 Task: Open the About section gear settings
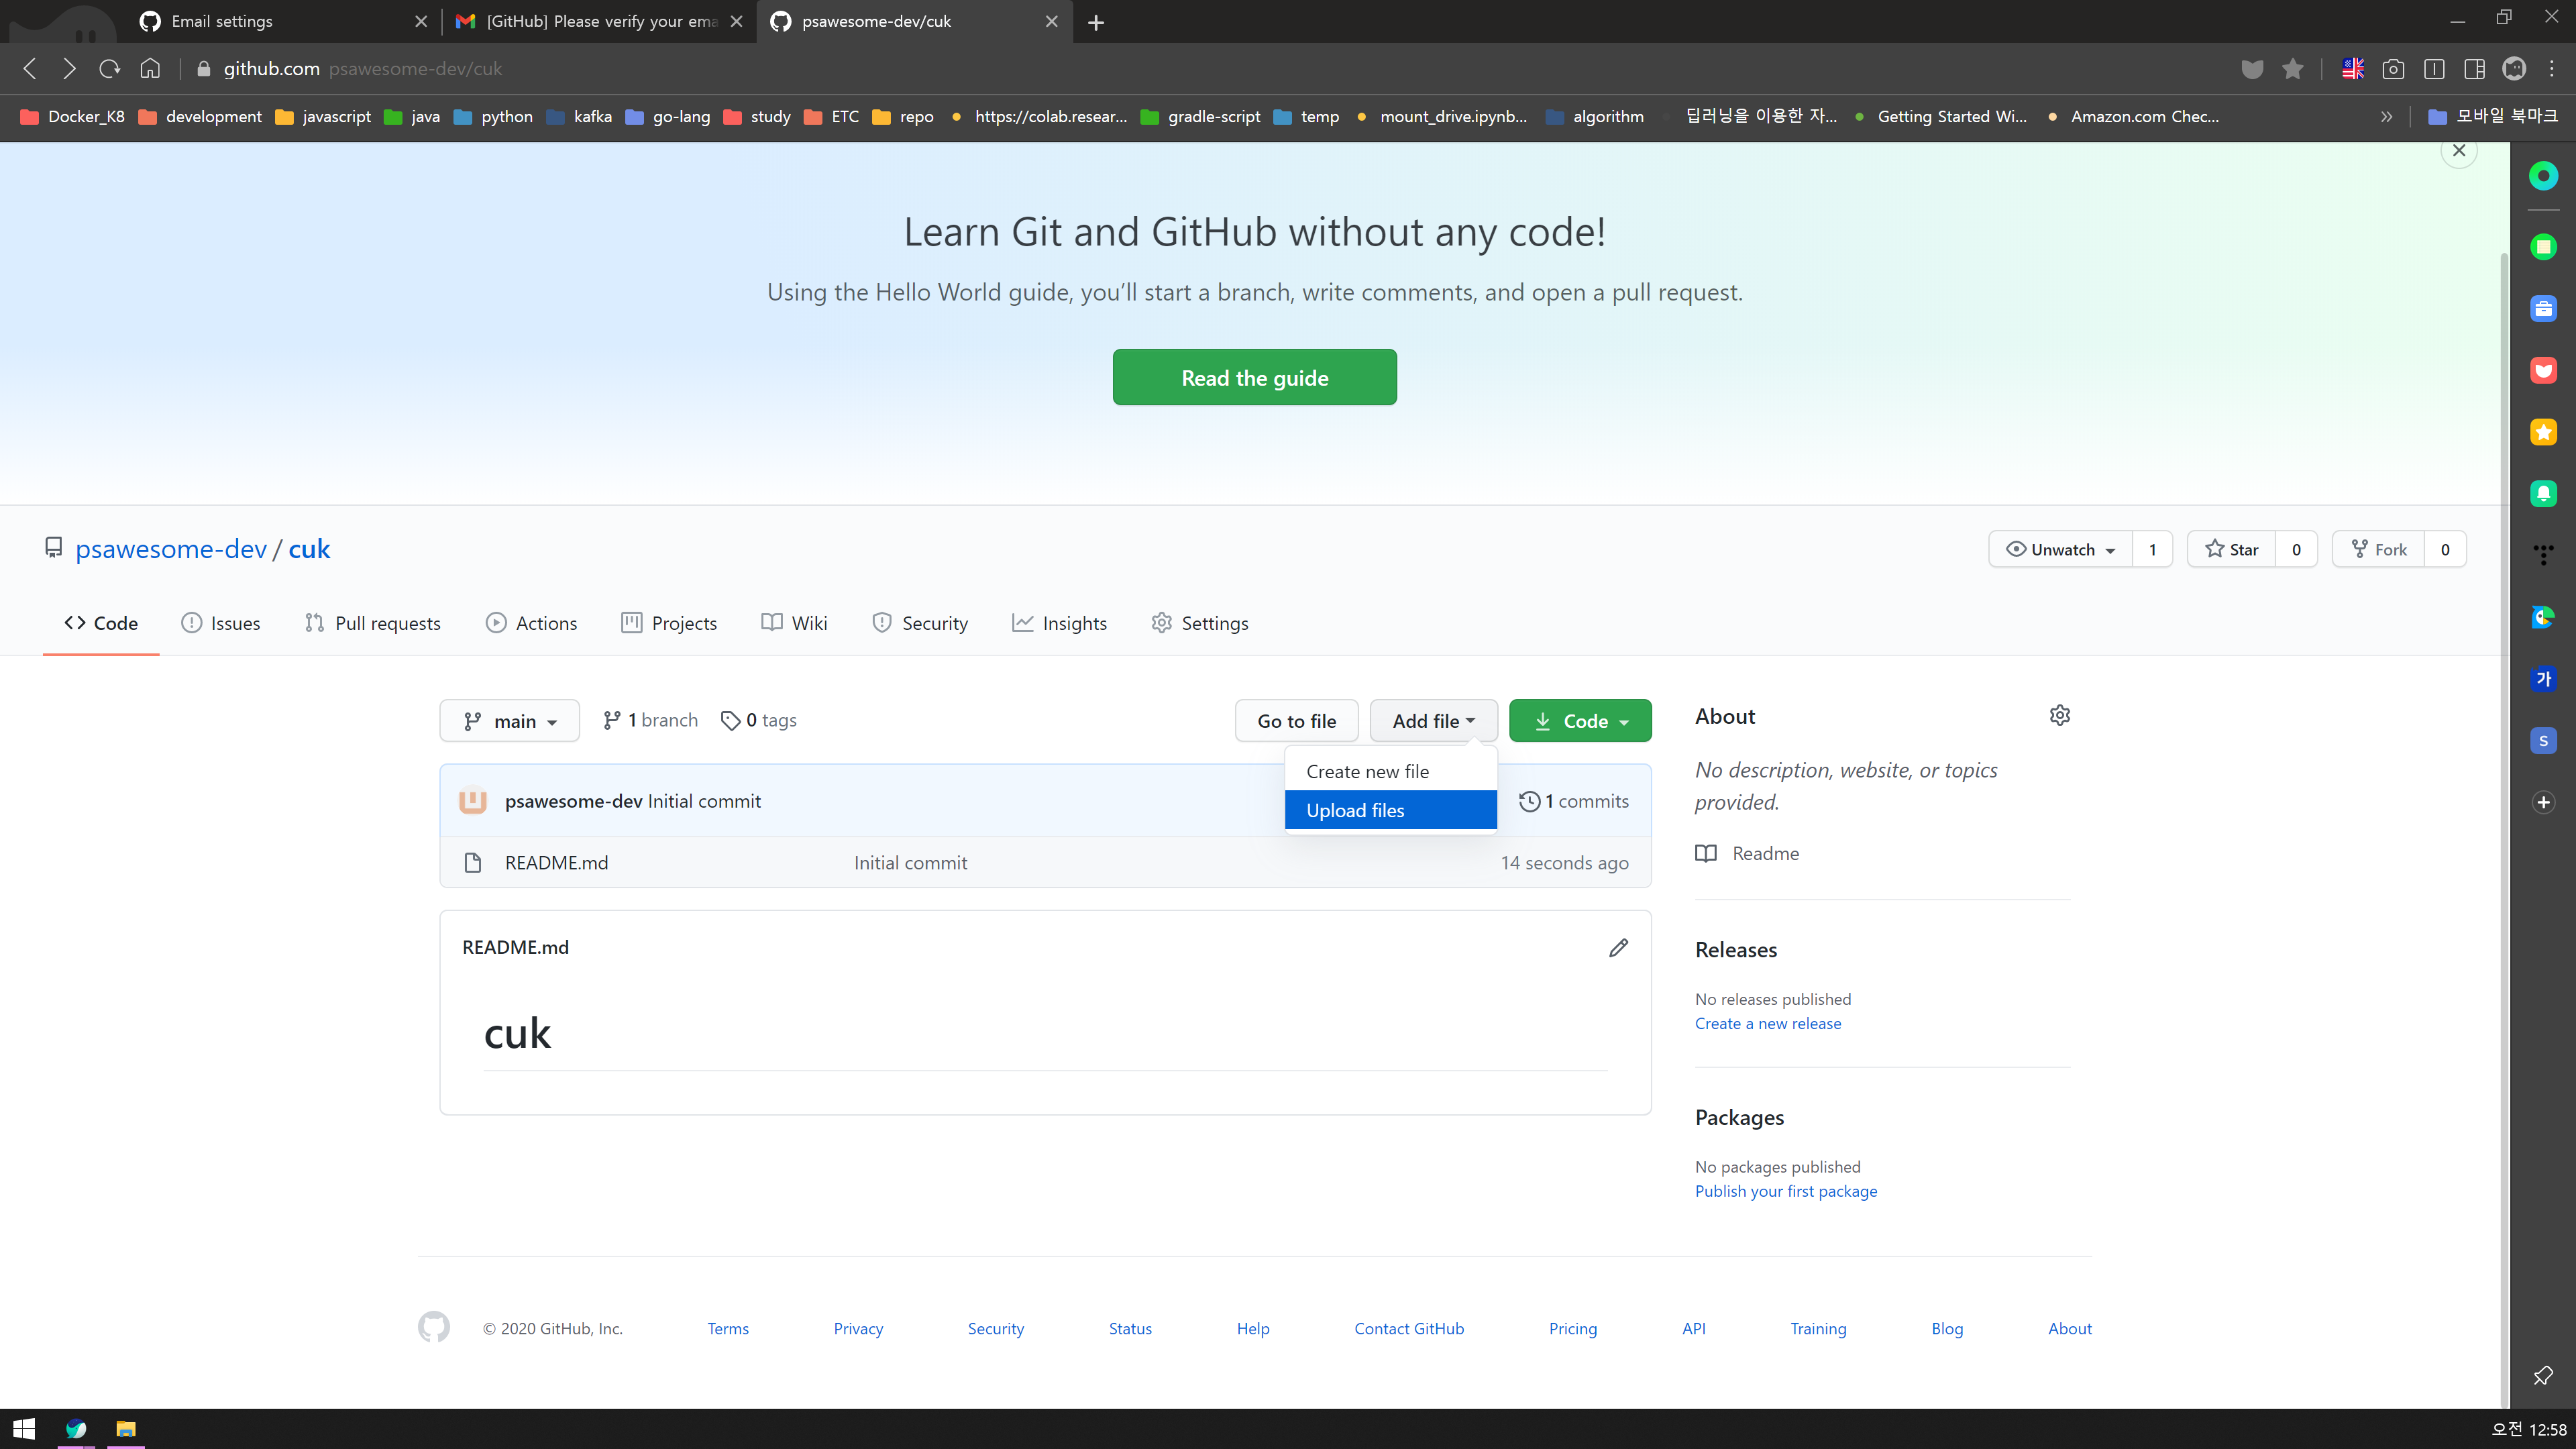(2059, 715)
